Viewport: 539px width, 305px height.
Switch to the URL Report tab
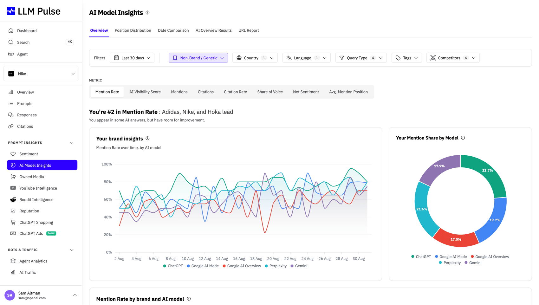click(249, 30)
